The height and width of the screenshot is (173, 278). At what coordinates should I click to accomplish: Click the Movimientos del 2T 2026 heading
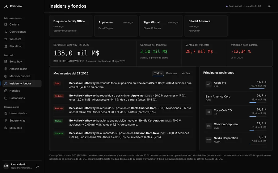(71, 73)
